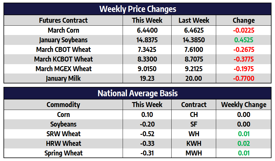This screenshot has width=275, height=161.
Task: Select the red -0.1975 MGEX change
Action: 244,69
